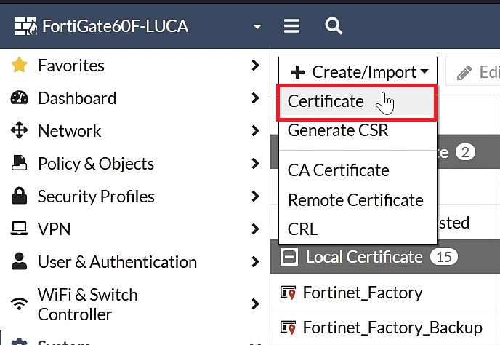Screen dimensions: 500x345
Task: Click the WiFi signal icon
Action: point(19,304)
